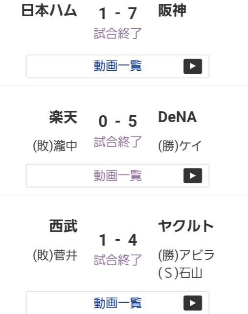Screen dimensions: 248x314
Task: Click play icon for 楽天 vs DeNA videos
Action: point(193,176)
